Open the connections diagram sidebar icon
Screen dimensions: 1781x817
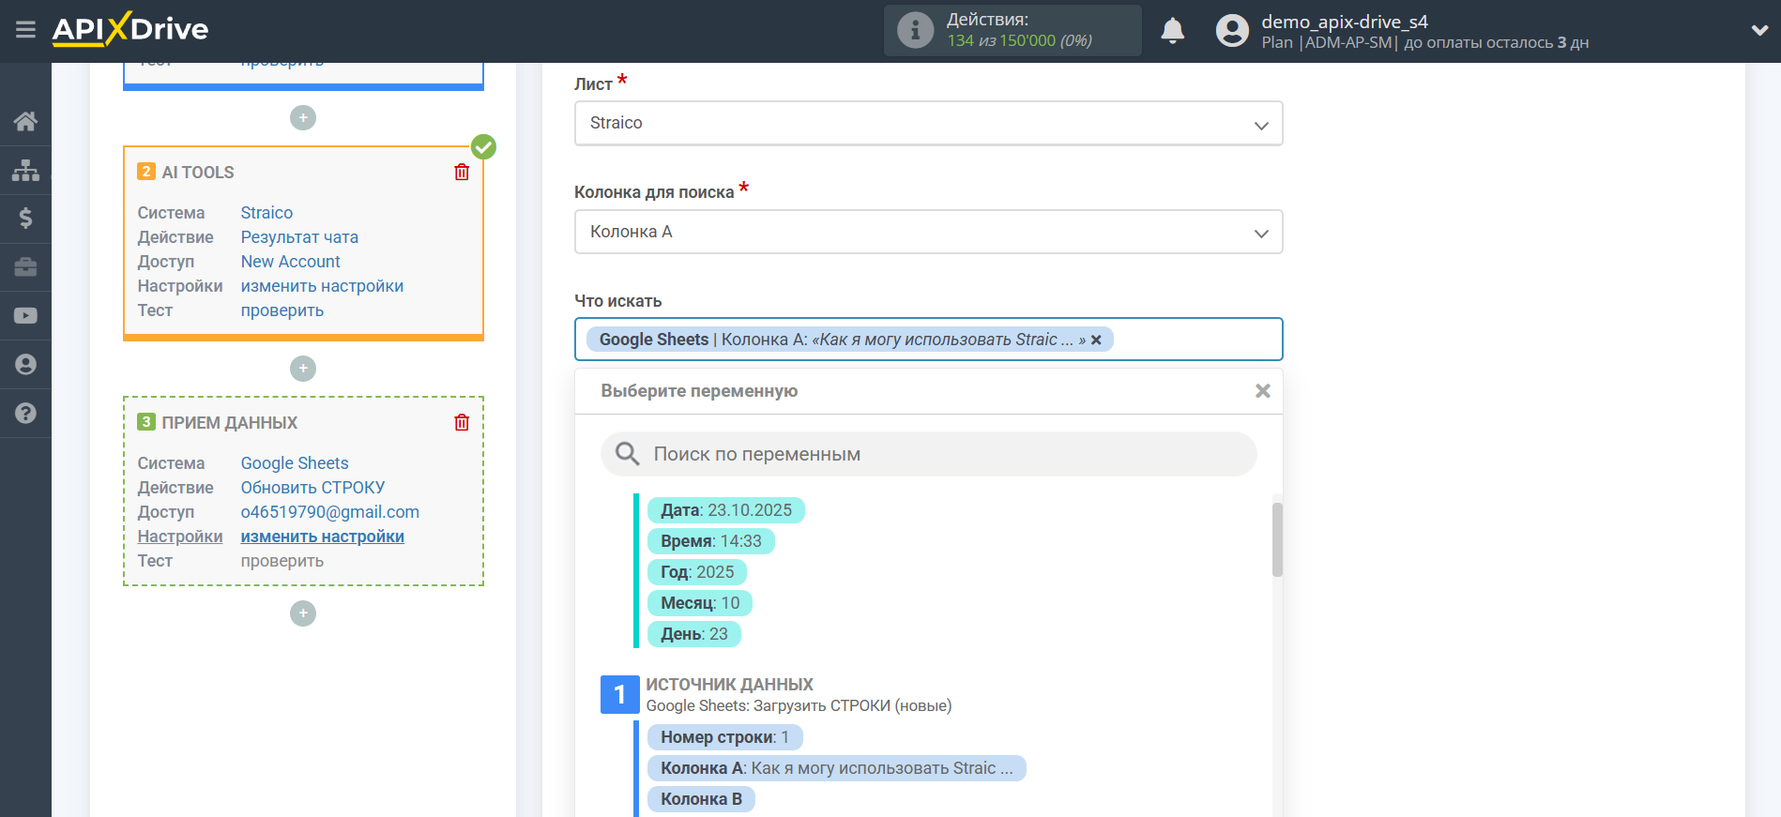click(x=25, y=170)
